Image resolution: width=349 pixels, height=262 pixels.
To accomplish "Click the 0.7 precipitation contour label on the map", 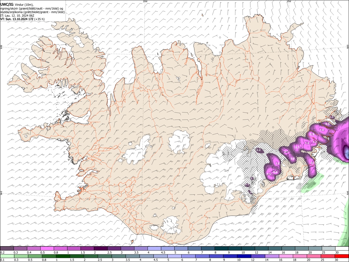I will point(297,147).
